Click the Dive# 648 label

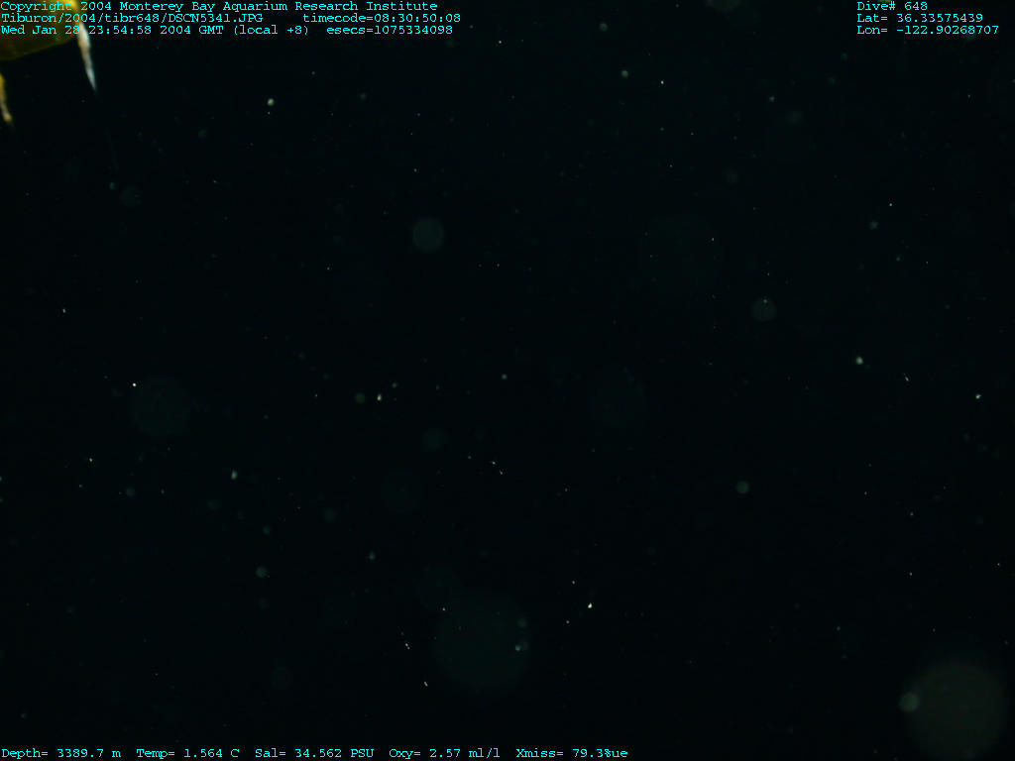(892, 7)
